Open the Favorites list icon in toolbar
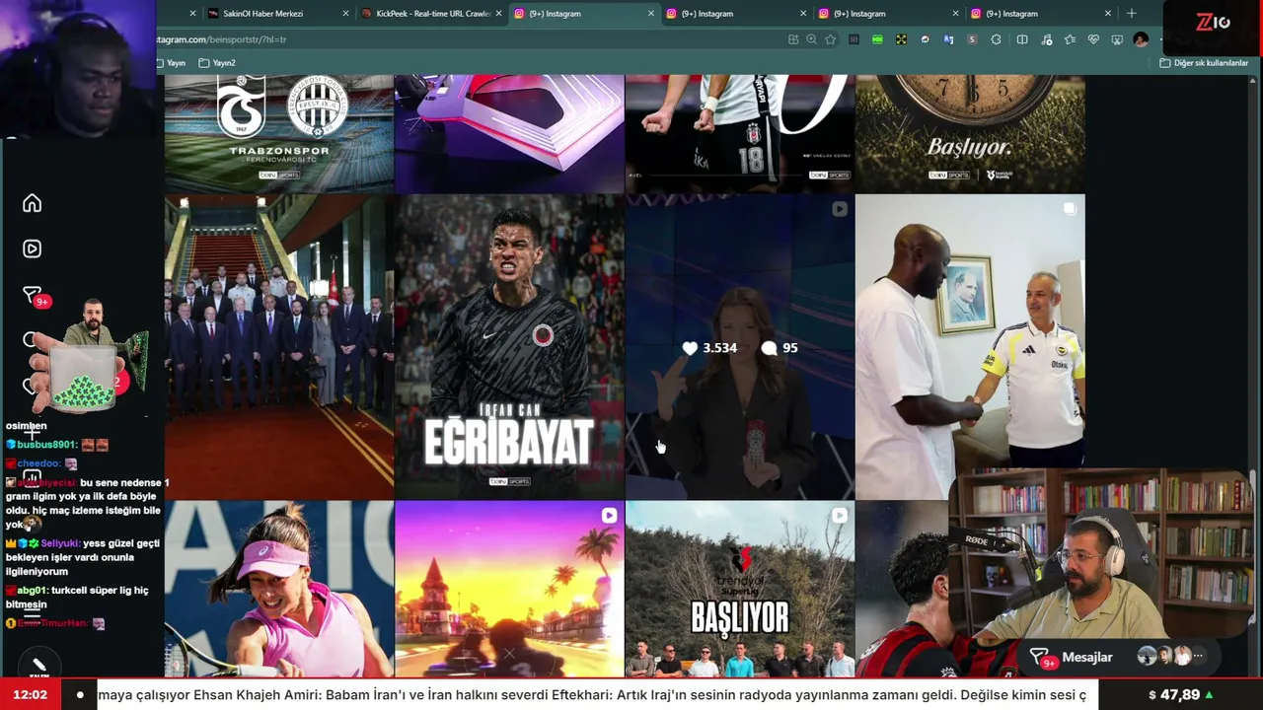Image resolution: width=1263 pixels, height=710 pixels. click(x=1070, y=39)
